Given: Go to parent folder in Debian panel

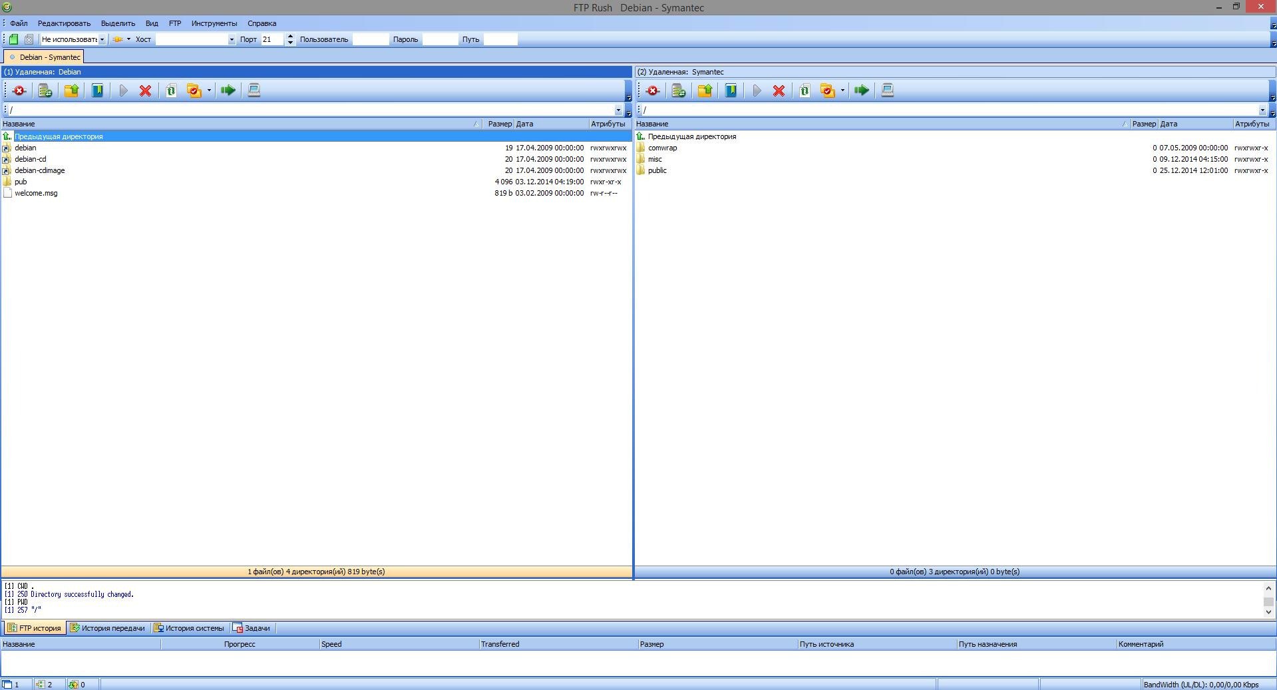Looking at the screenshot, I should tap(71, 90).
